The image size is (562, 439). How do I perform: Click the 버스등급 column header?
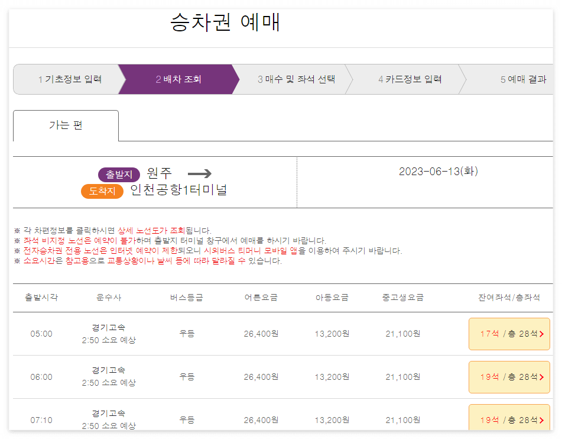186,297
